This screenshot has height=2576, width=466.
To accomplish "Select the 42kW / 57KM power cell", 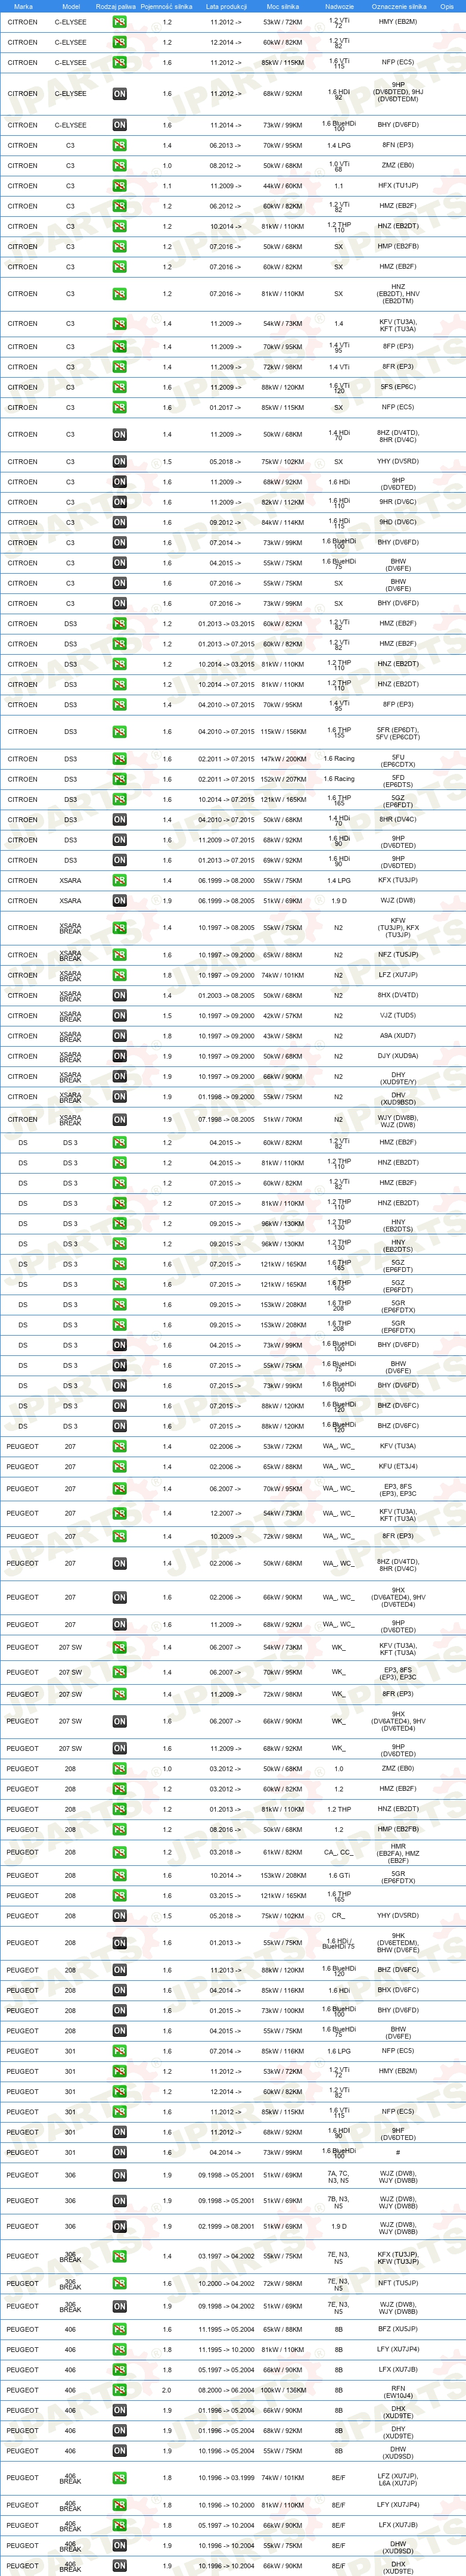I will [x=282, y=1016].
